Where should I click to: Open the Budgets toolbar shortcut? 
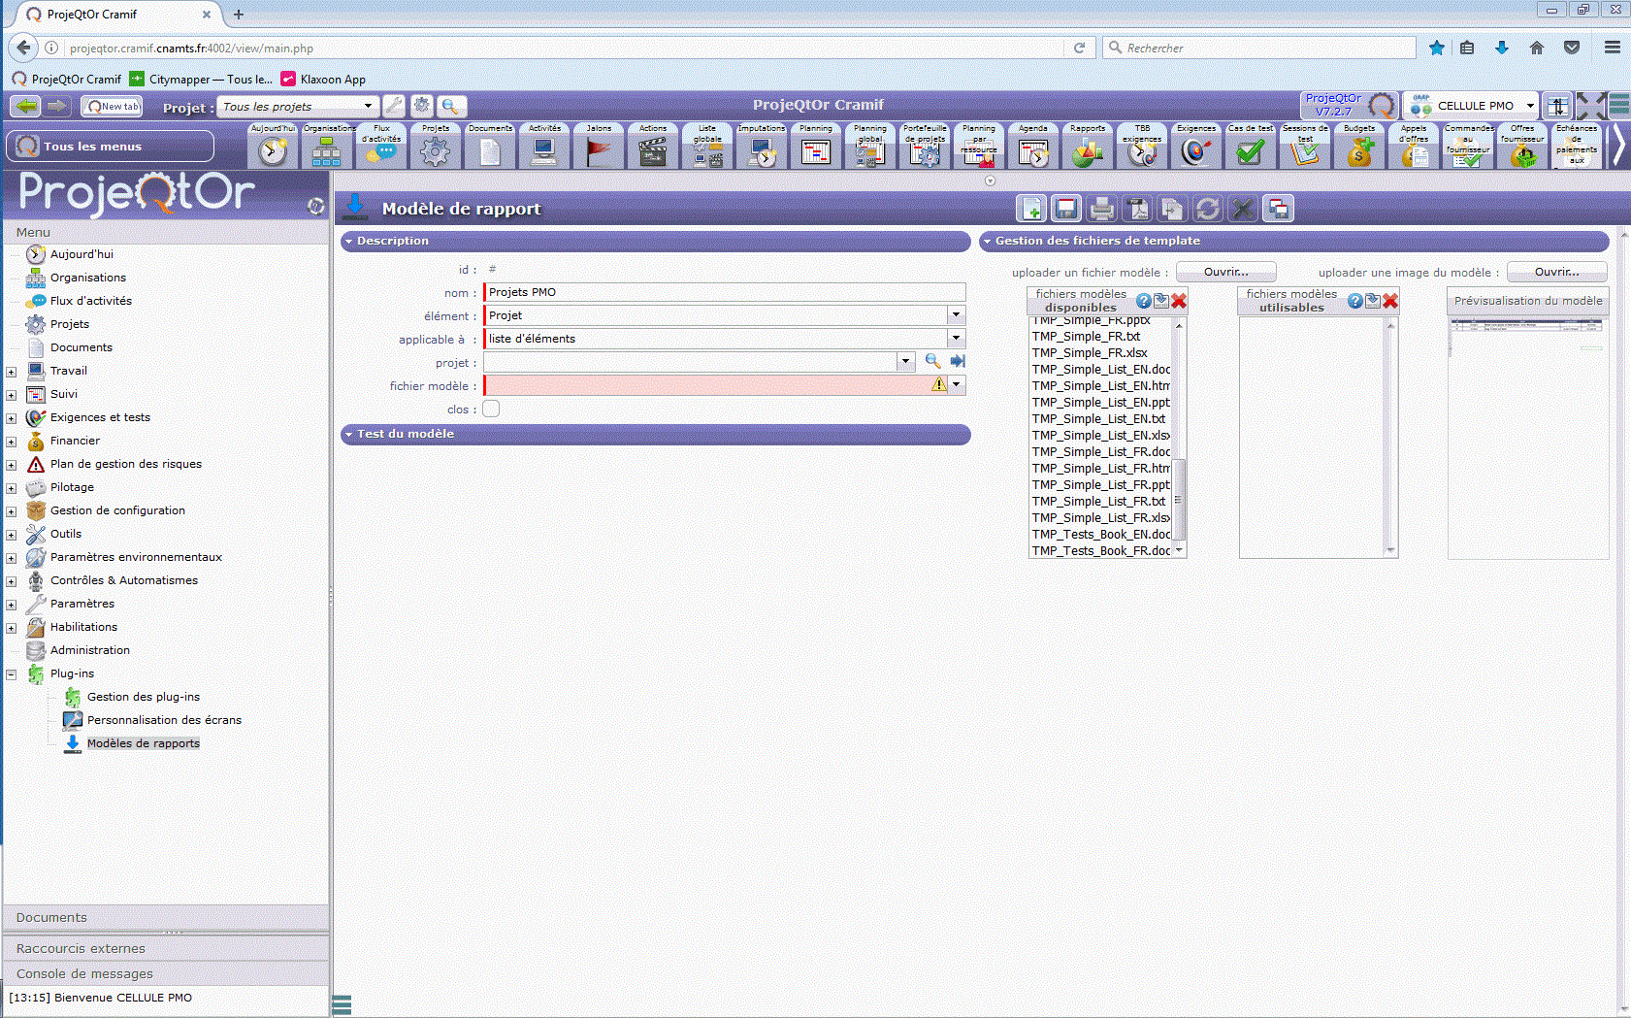point(1358,150)
